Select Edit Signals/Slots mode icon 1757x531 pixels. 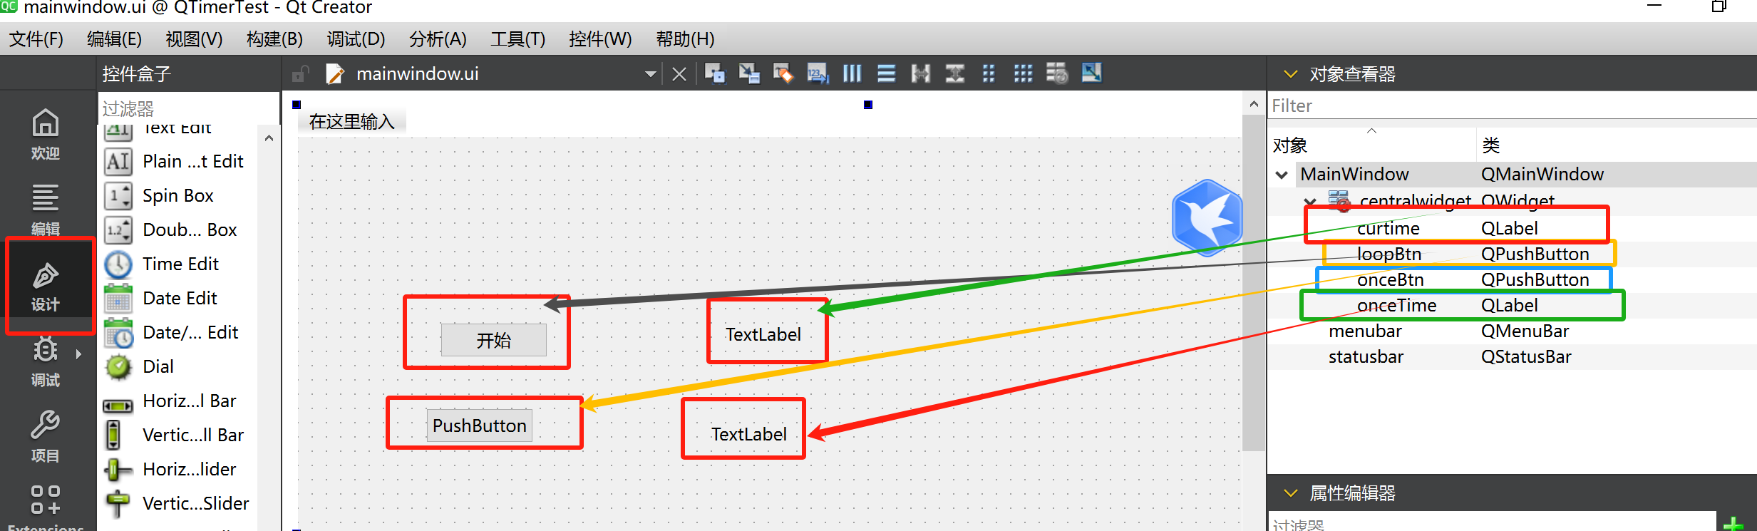(x=749, y=73)
